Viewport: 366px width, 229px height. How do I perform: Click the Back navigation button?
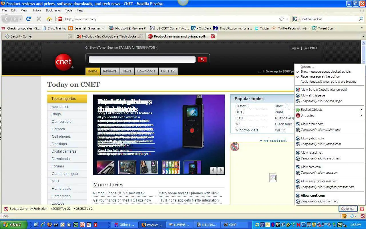[x=6, y=19]
